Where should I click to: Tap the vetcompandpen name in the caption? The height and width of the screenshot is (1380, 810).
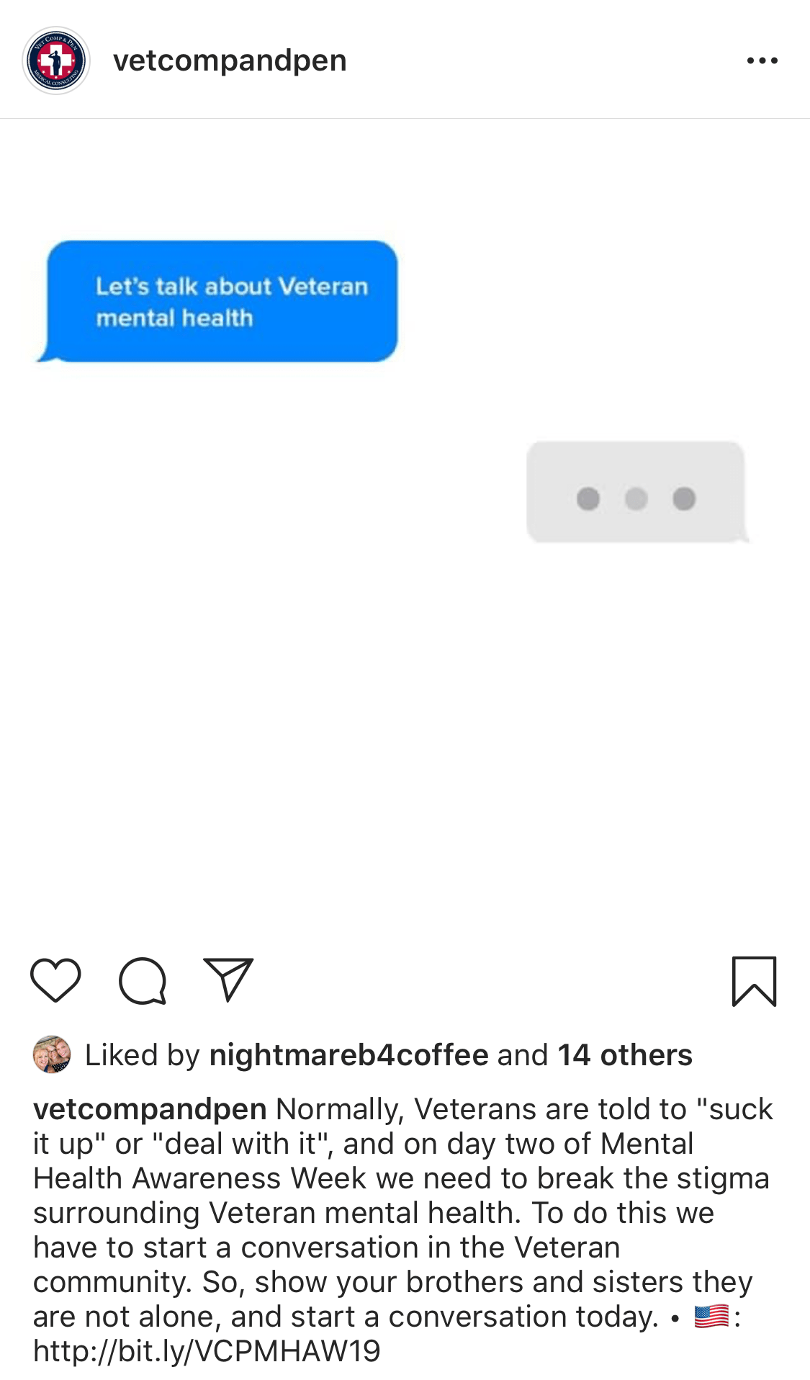click(x=150, y=1109)
